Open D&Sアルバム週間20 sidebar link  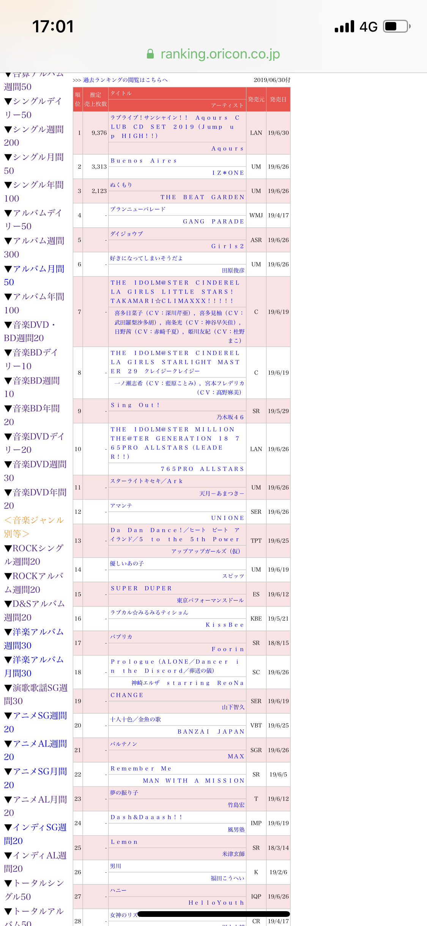35,610
